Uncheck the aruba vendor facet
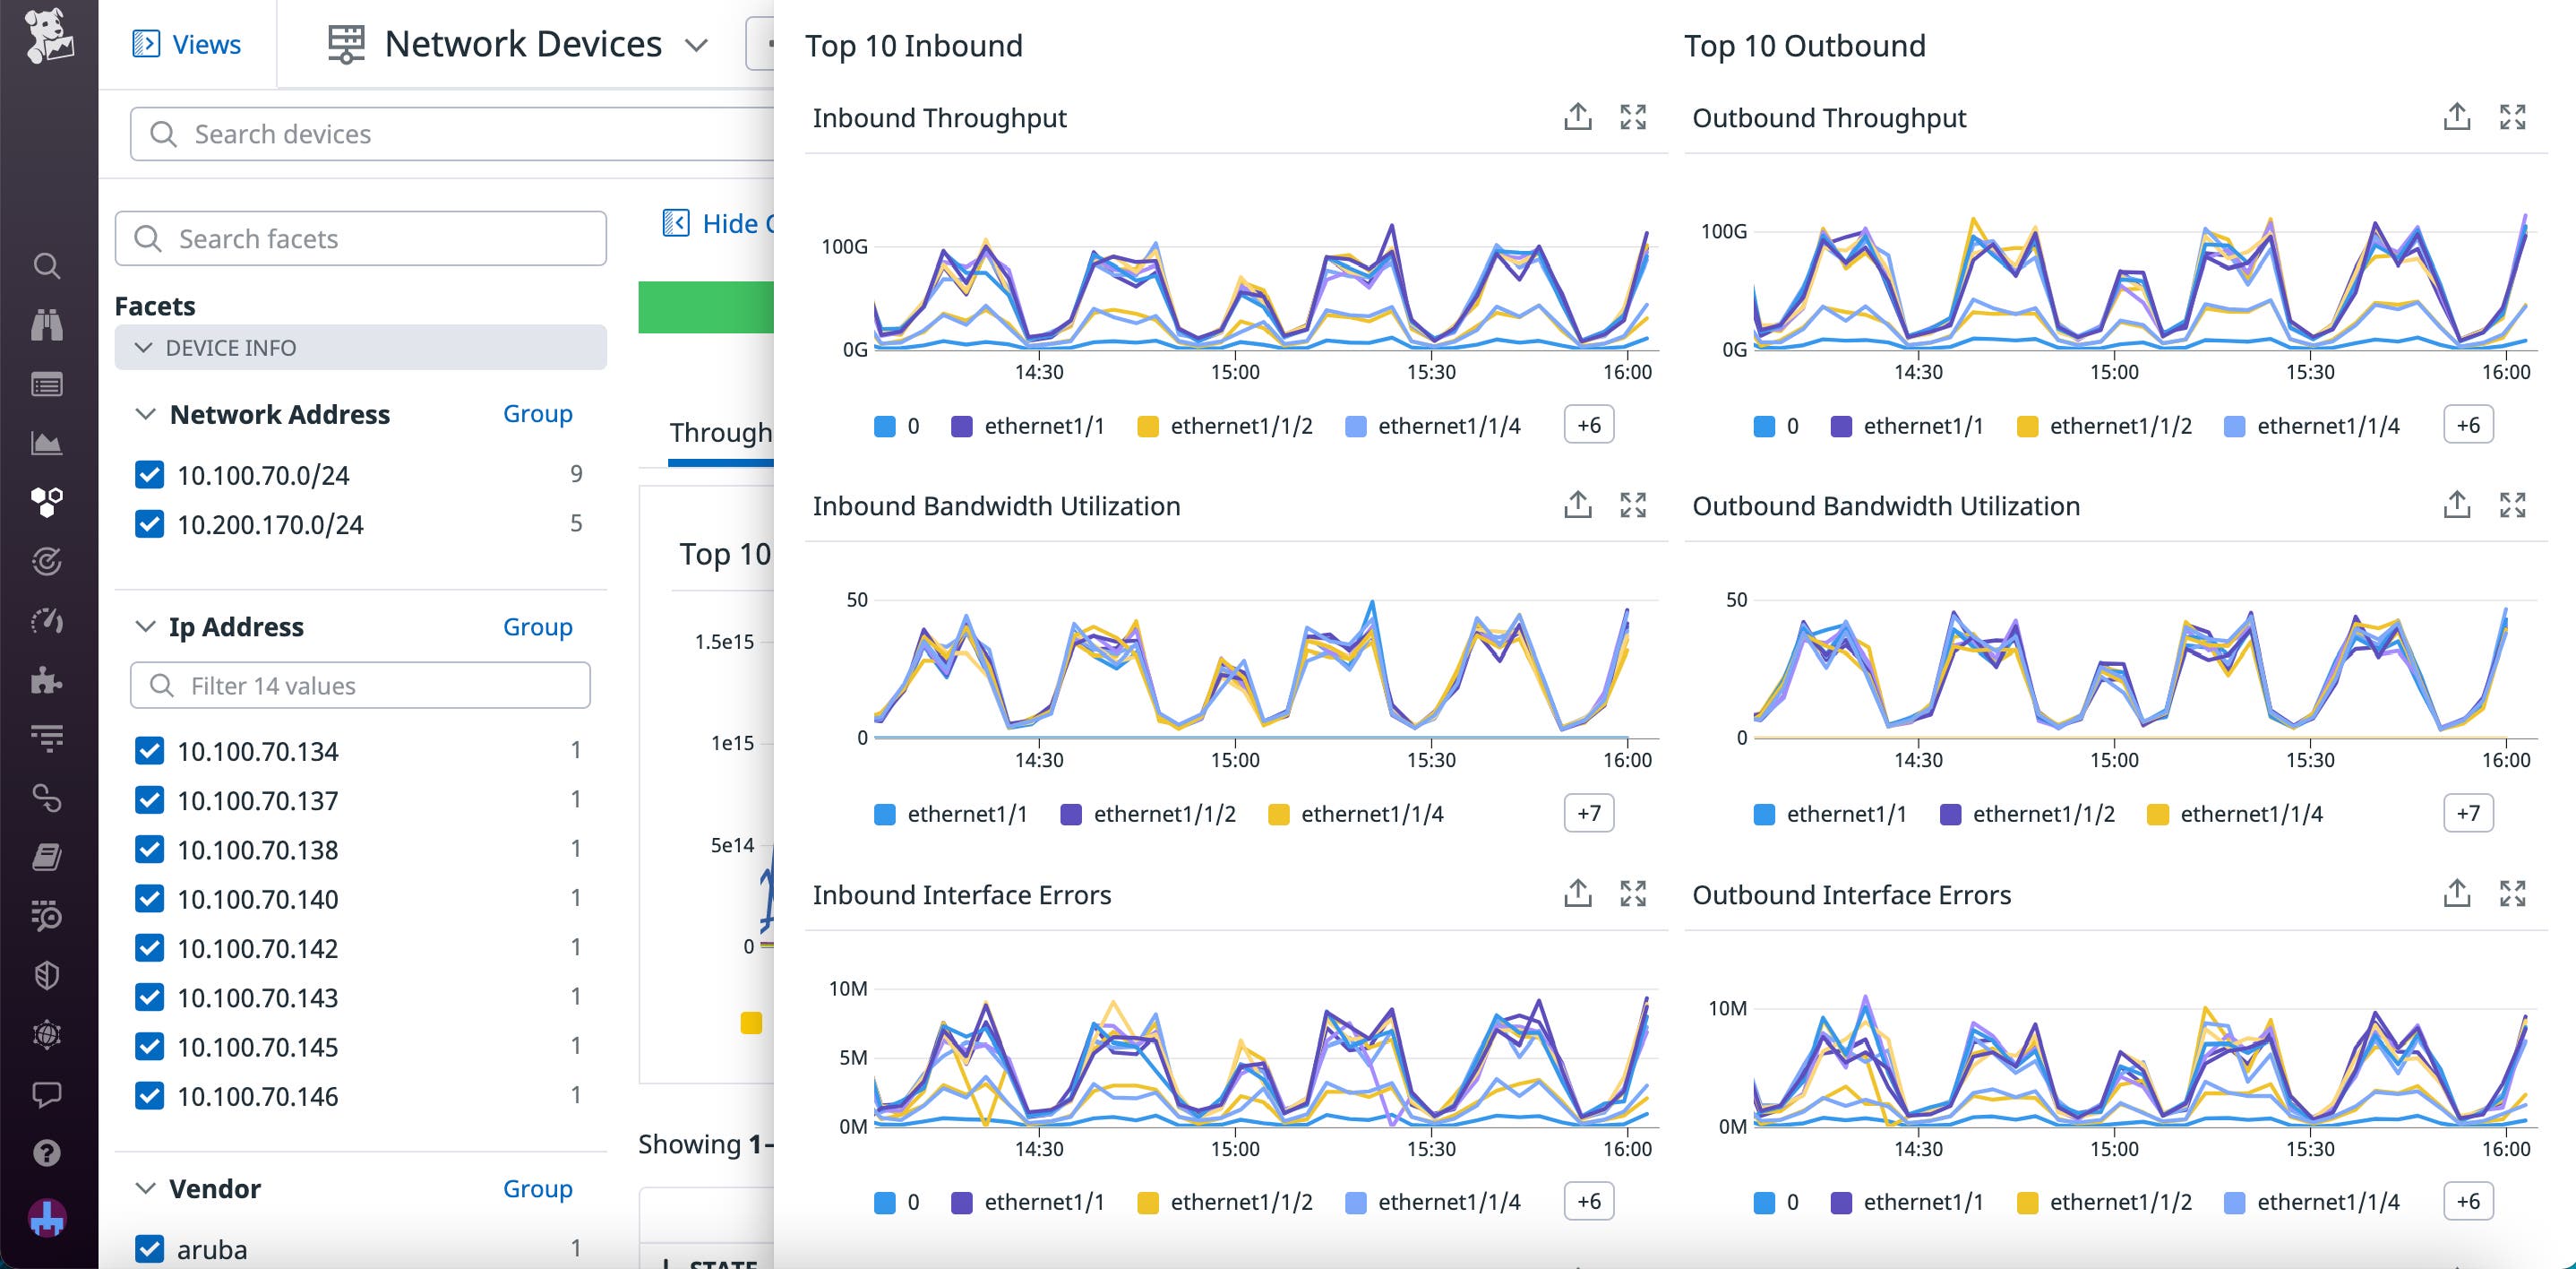Viewport: 2576px width, 1269px height. pos(150,1248)
